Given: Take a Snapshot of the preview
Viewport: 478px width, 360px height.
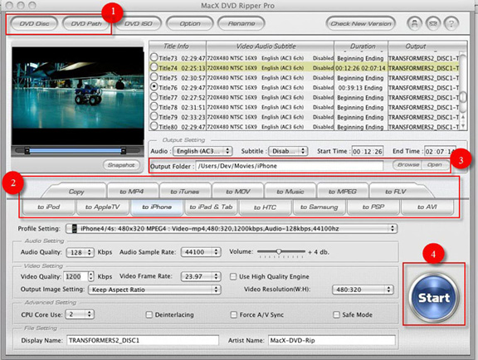Looking at the screenshot, I should tap(121, 165).
